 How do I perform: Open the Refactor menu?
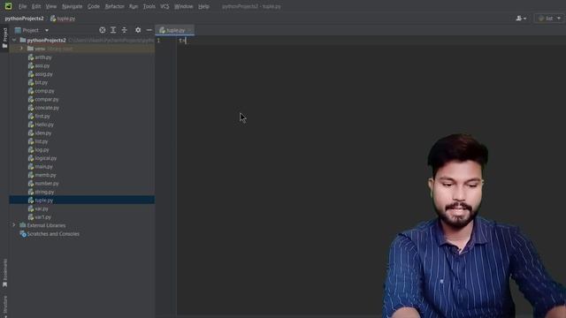(x=114, y=6)
